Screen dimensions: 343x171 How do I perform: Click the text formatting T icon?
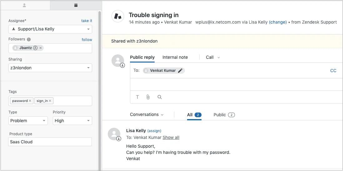[x=137, y=97]
